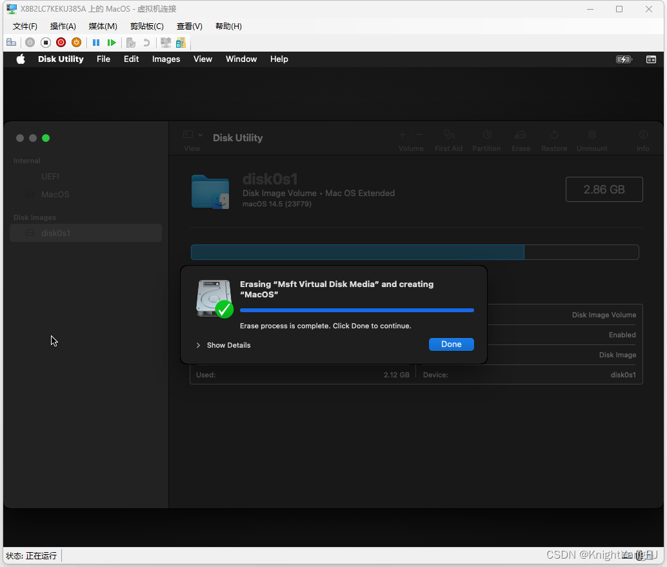Open the 查看(V) menu
The height and width of the screenshot is (567, 667).
tap(189, 26)
